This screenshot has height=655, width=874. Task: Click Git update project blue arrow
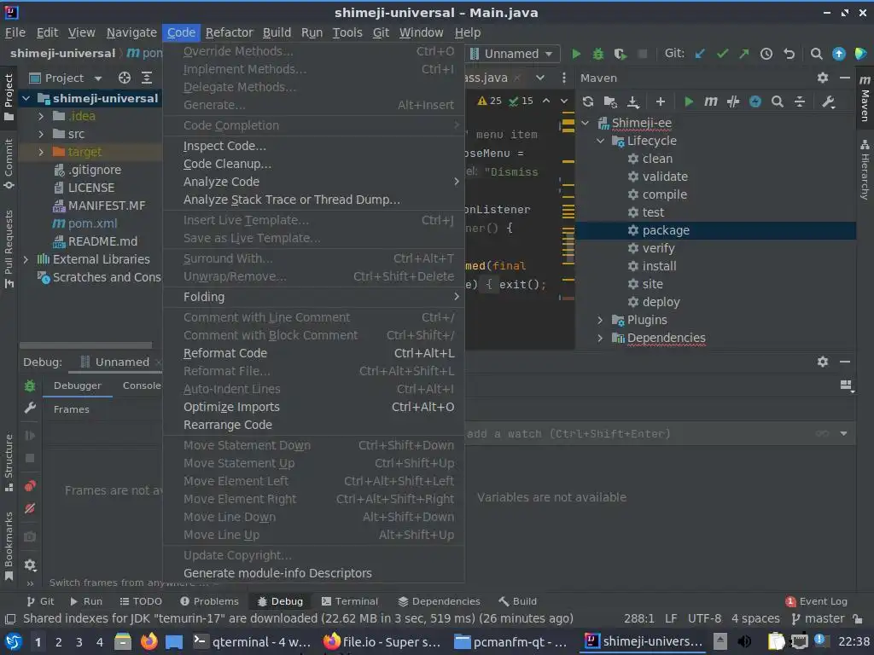(x=700, y=54)
